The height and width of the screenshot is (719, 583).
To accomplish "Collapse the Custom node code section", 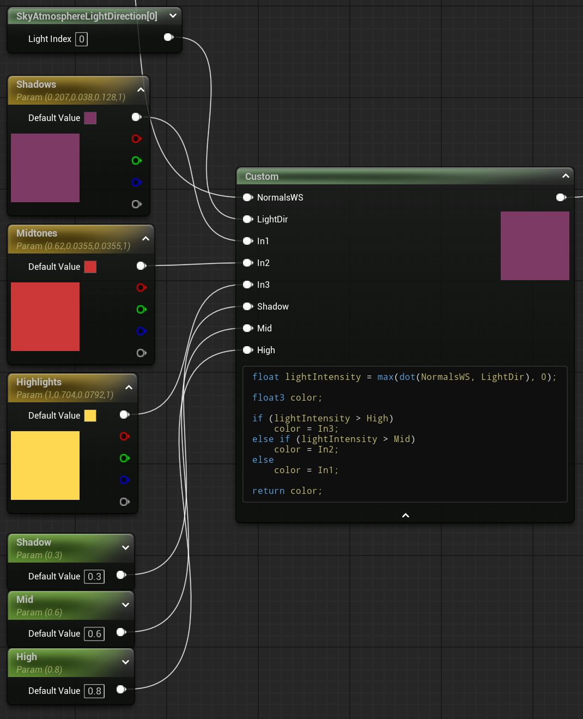I will (x=405, y=515).
